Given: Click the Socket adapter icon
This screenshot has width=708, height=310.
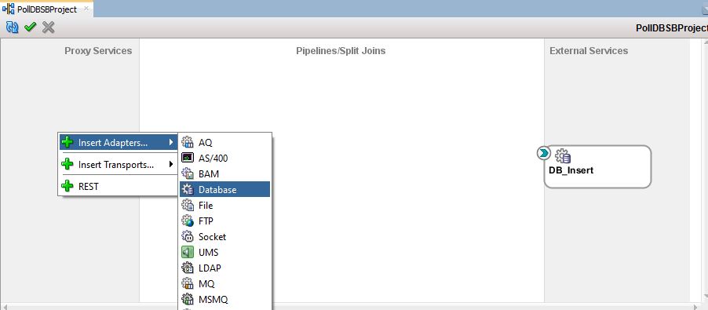Looking at the screenshot, I should [x=188, y=236].
